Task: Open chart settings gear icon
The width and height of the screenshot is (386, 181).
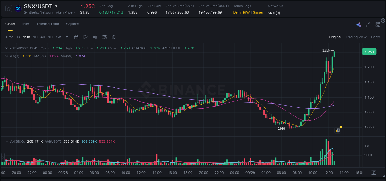Action: [114, 37]
